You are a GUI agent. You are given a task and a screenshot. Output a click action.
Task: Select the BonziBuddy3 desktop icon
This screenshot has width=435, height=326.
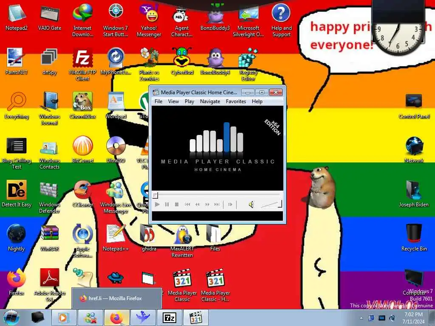click(x=215, y=18)
